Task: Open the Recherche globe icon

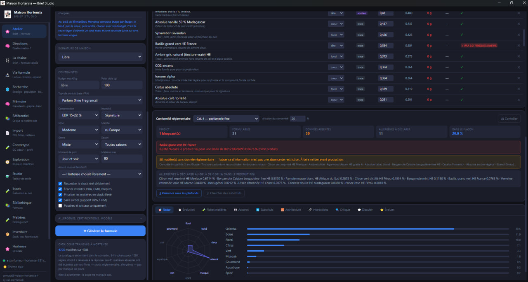Action: (x=7, y=89)
